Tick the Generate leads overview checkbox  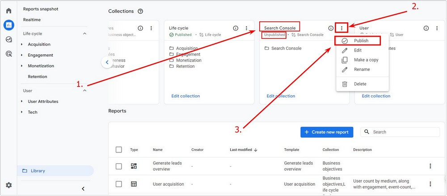[119, 166]
